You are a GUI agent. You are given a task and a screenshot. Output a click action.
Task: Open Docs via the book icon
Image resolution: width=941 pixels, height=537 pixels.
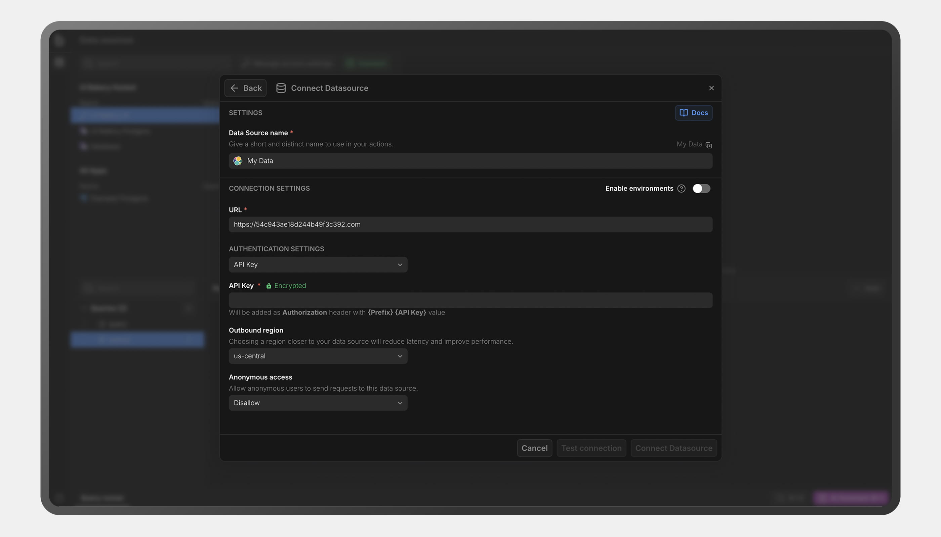(684, 113)
